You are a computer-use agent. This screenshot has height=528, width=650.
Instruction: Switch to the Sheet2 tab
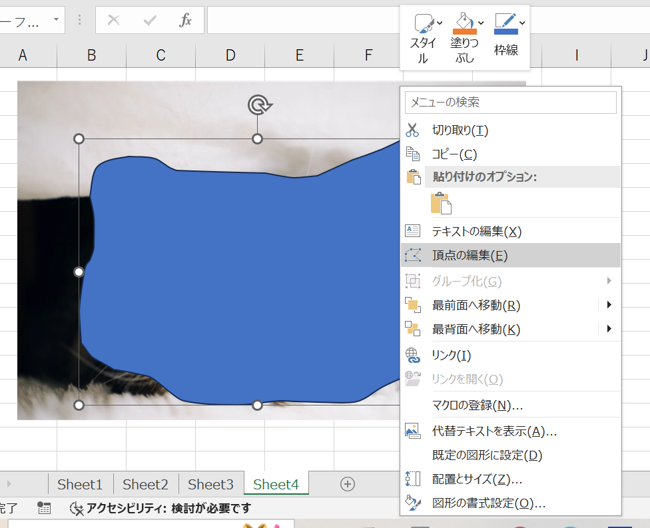pos(145,484)
